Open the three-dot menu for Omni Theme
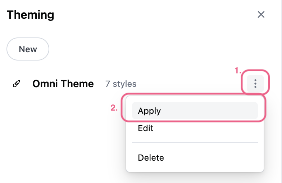 (255, 84)
